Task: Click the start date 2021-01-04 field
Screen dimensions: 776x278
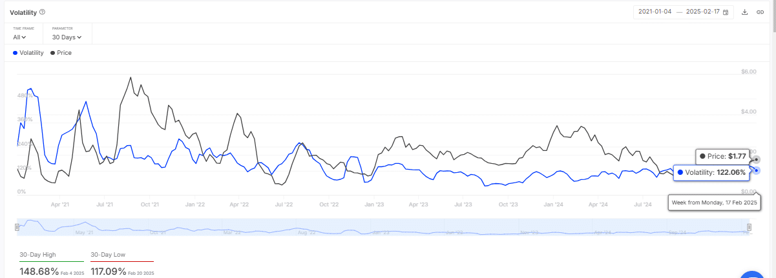Action: tap(656, 12)
